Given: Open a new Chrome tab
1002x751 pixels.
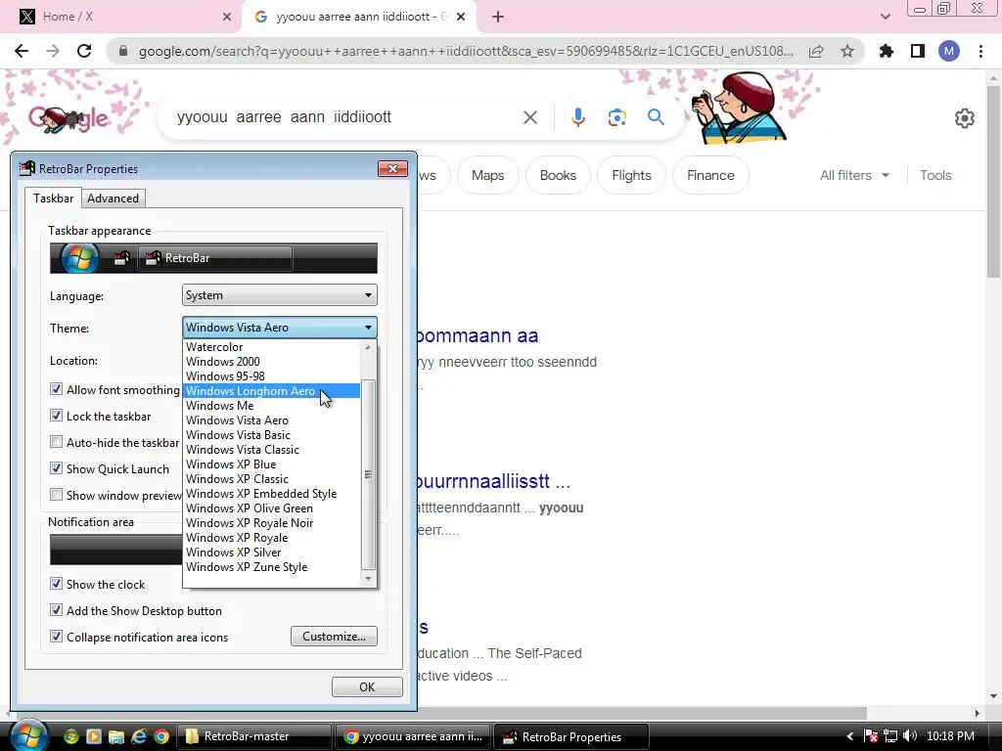Looking at the screenshot, I should (498, 18).
